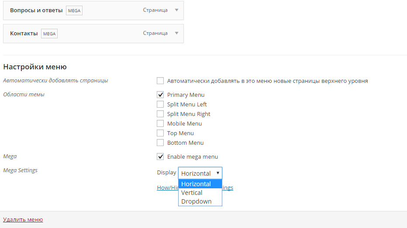Screen dimensions: 407x228
Task: Click the Контакты menu item title
Action: pos(24,33)
